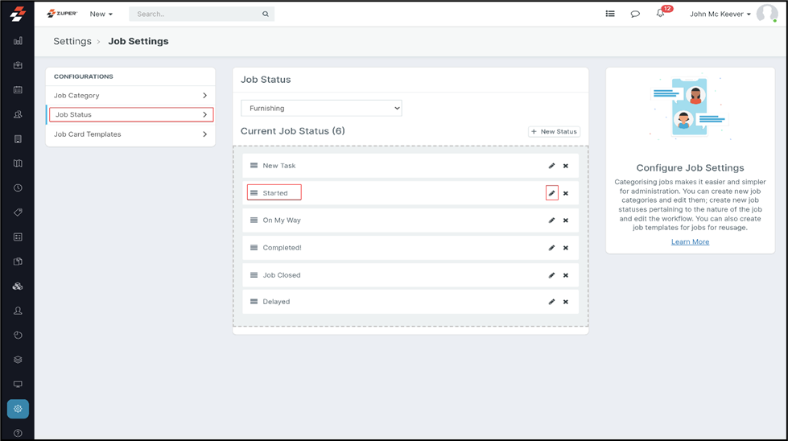
Task: Open the layers stack sidebar icon
Action: coord(18,360)
